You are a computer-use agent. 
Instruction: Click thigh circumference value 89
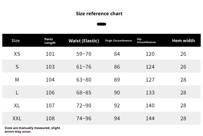tap(117, 80)
